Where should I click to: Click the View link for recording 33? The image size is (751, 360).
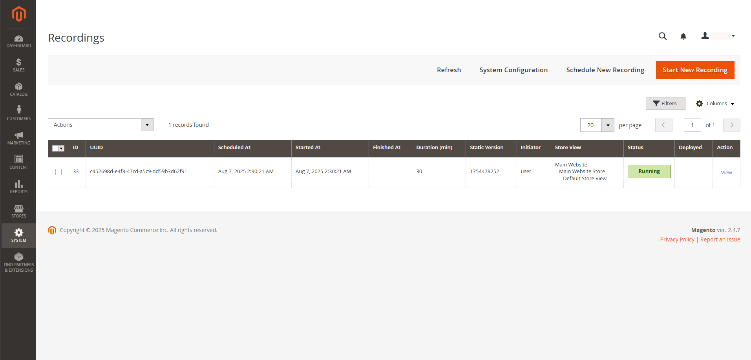point(726,173)
